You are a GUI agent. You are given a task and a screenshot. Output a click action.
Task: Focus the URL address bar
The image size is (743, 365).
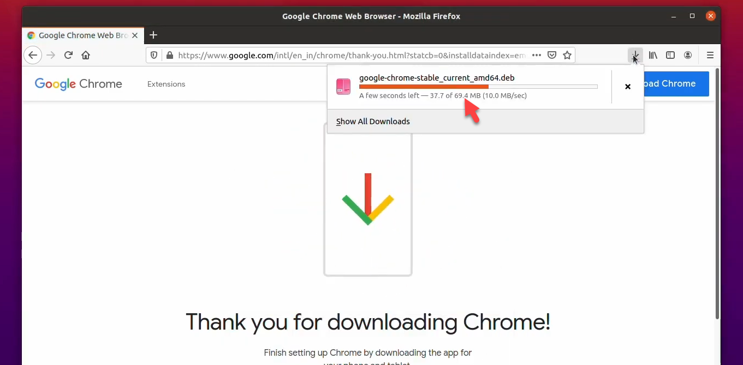(352, 55)
